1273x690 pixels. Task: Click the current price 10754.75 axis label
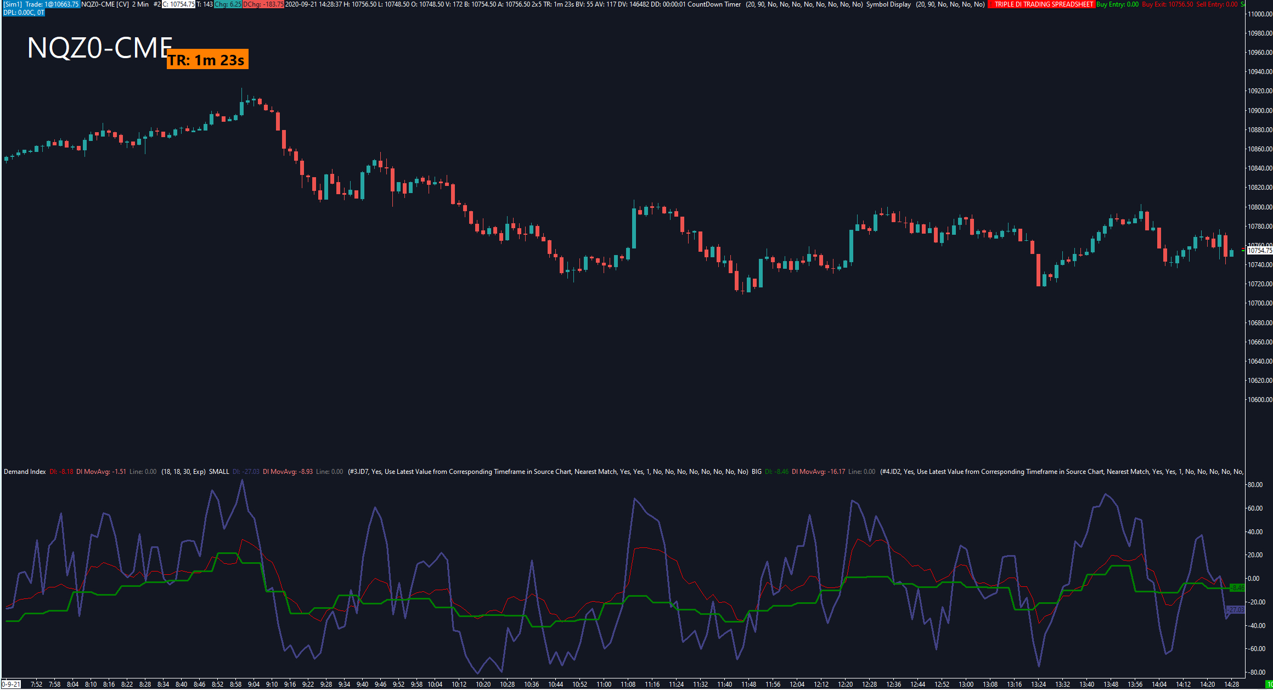(1259, 251)
